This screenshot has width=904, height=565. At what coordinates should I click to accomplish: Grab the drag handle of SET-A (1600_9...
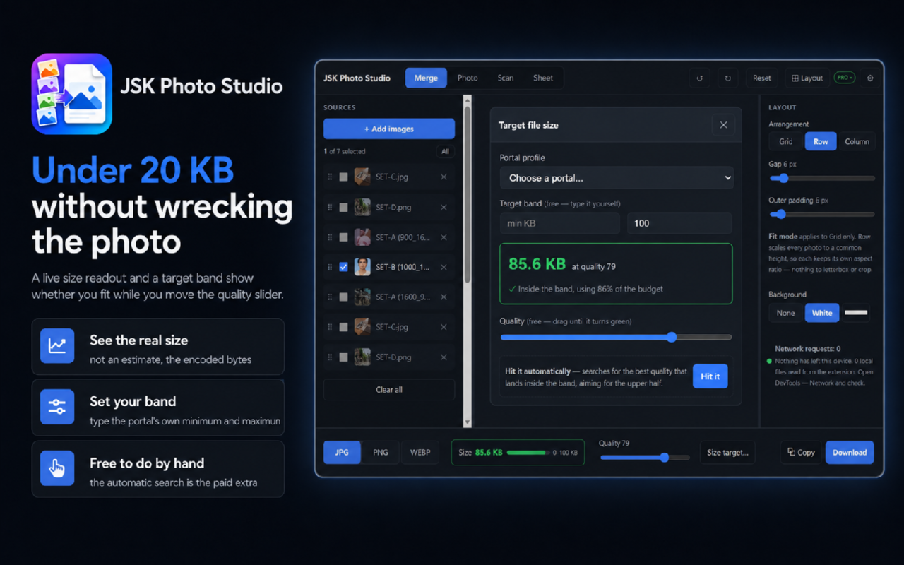point(330,297)
